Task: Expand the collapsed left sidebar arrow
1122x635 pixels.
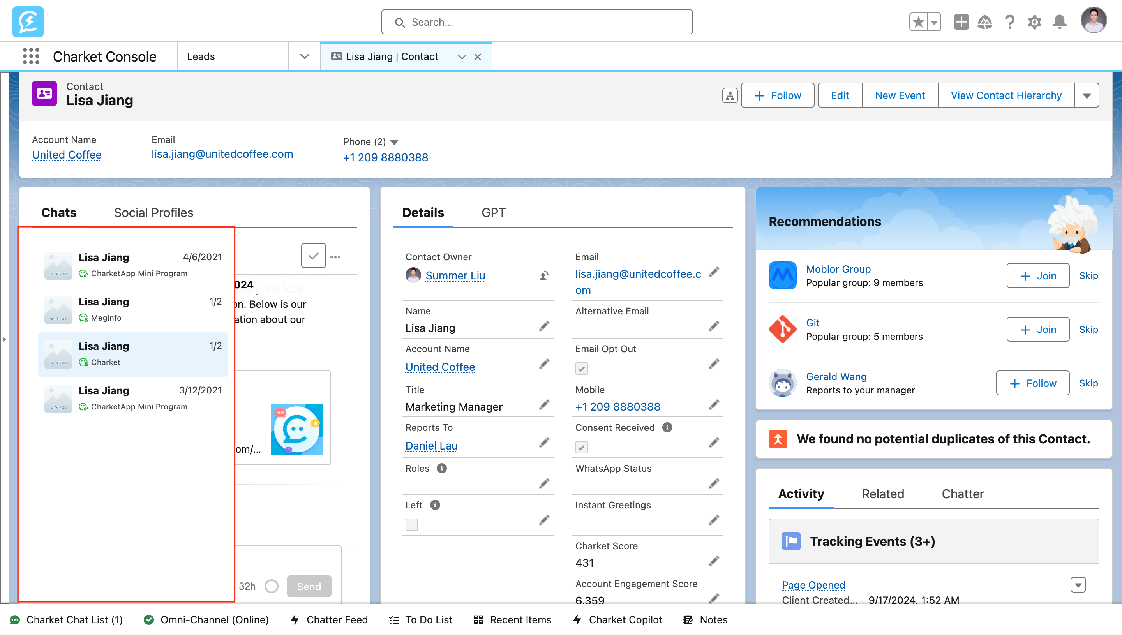Action: 4,339
